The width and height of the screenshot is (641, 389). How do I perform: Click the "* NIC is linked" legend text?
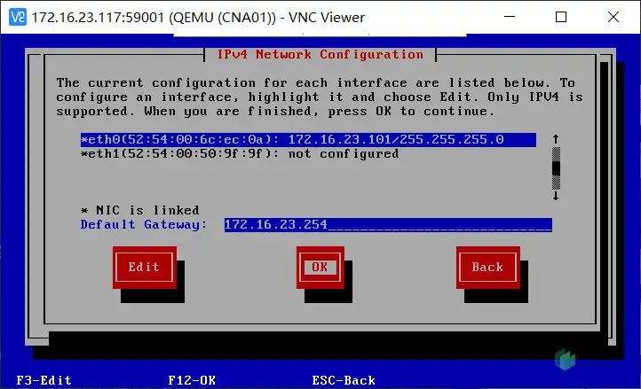pyautogui.click(x=139, y=210)
